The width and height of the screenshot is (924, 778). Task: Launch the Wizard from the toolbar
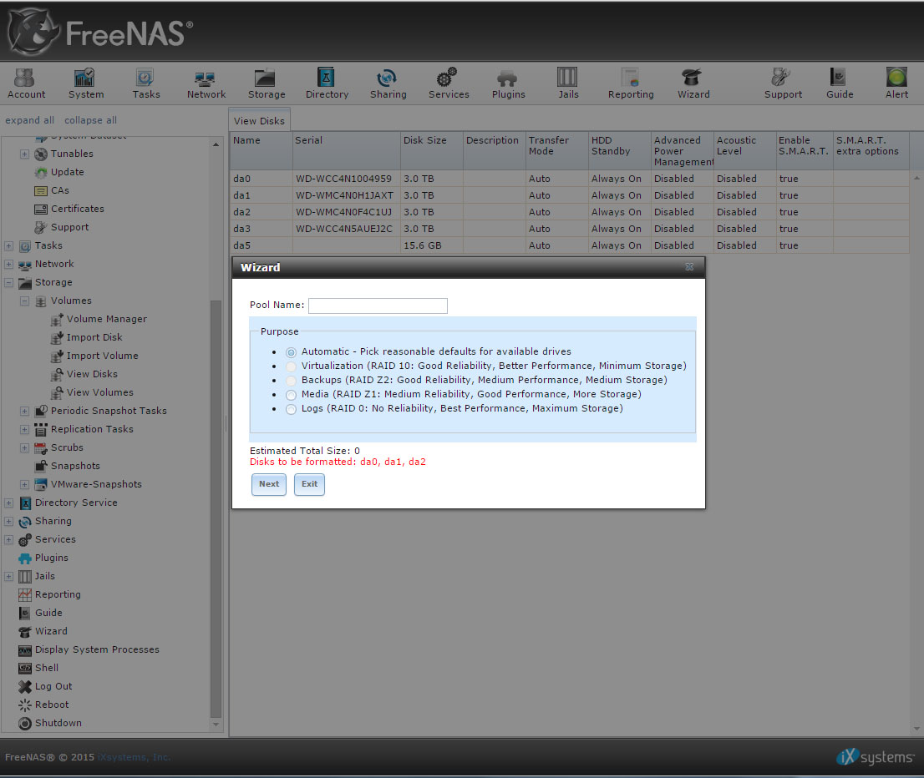pyautogui.click(x=693, y=83)
